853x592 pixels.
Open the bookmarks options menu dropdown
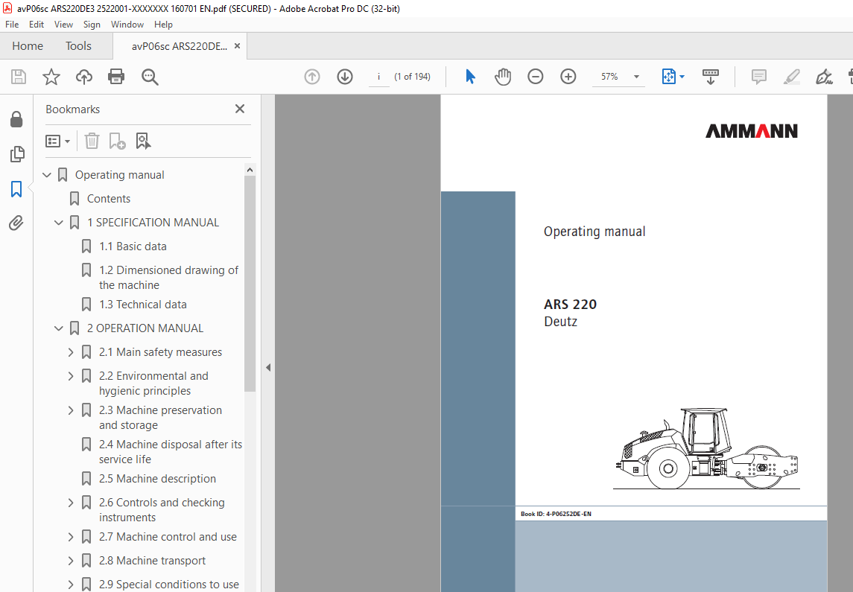(57, 141)
